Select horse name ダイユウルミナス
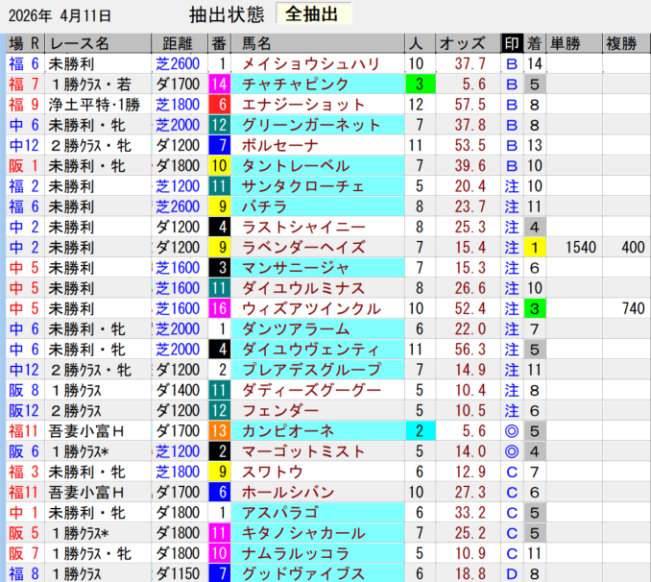Viewport: 651px width, 582px height. 303,288
